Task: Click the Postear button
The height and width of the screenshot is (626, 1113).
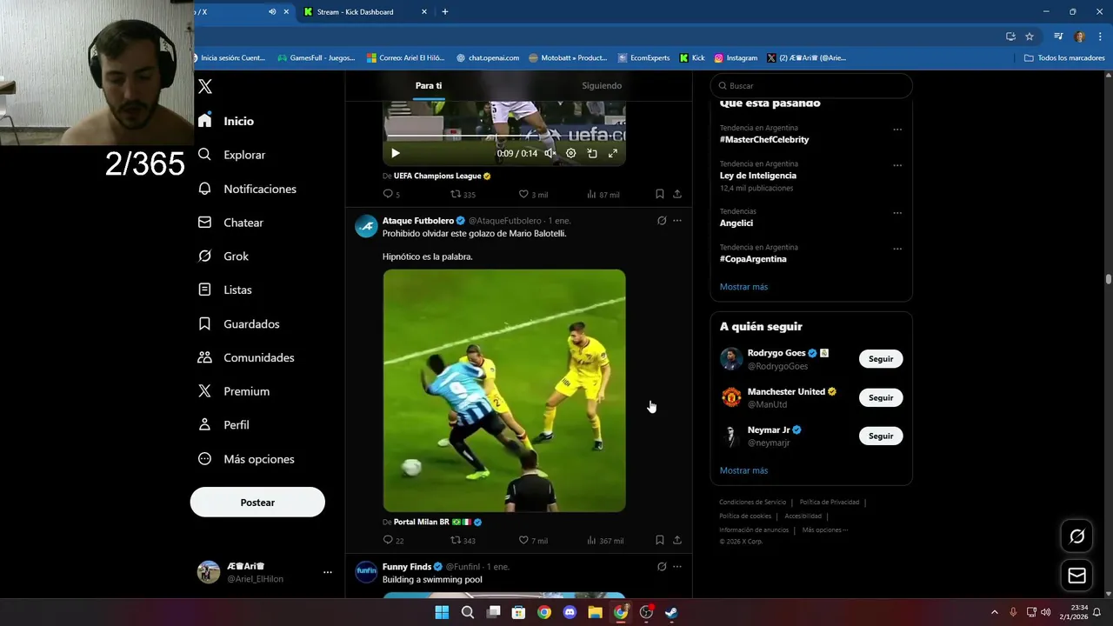Action: 257,503
